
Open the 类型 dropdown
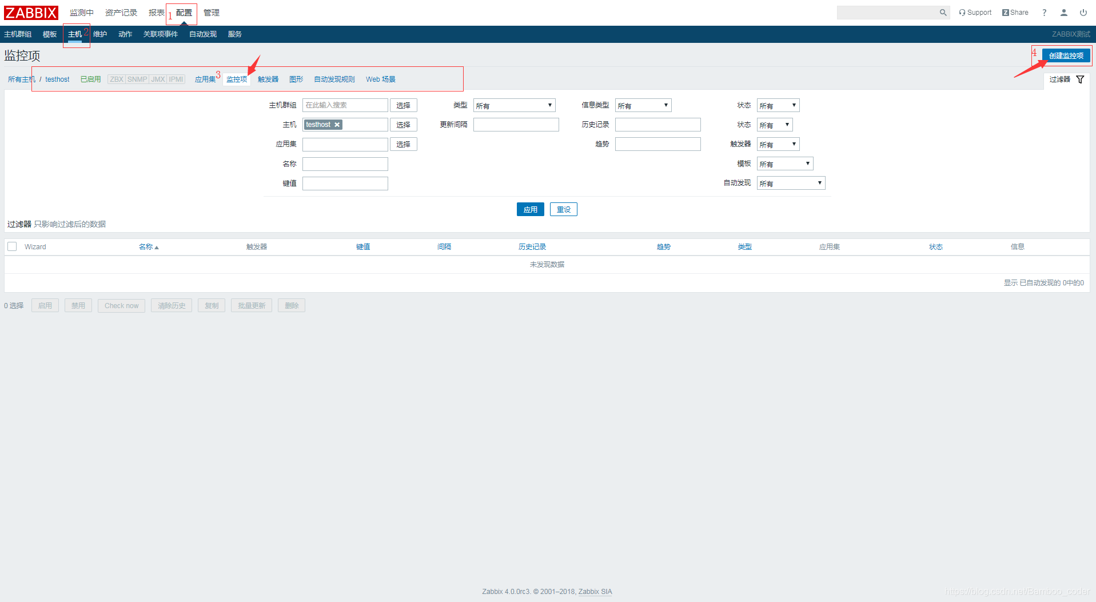point(515,105)
